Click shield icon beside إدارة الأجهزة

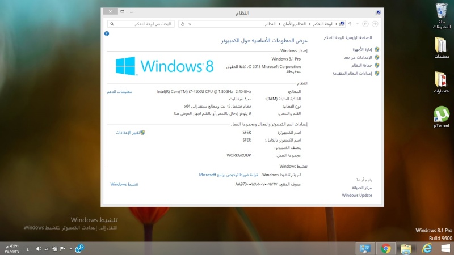[x=377, y=49]
